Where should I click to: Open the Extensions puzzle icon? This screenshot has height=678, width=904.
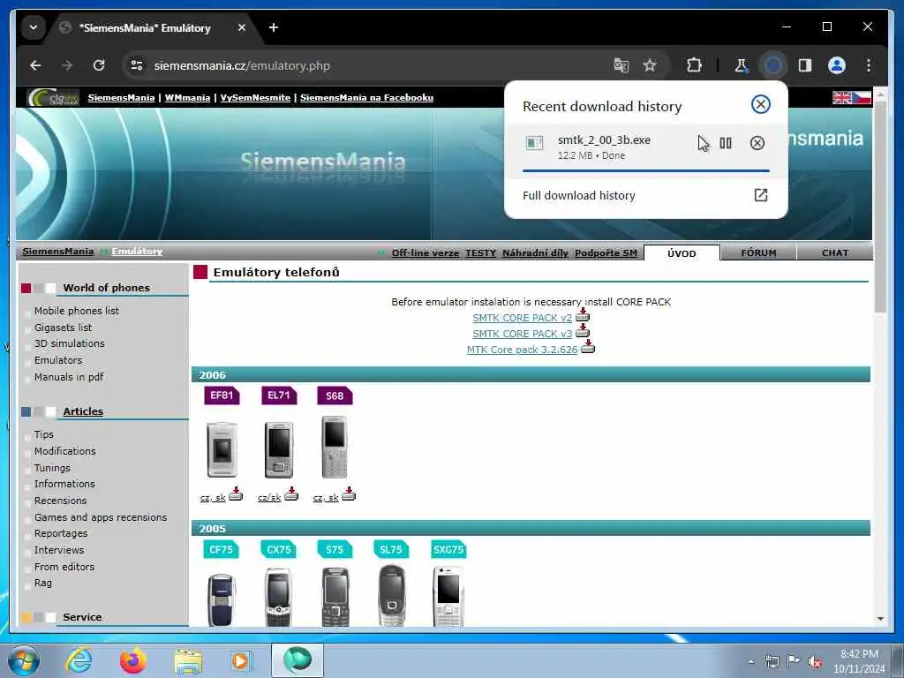tap(694, 65)
